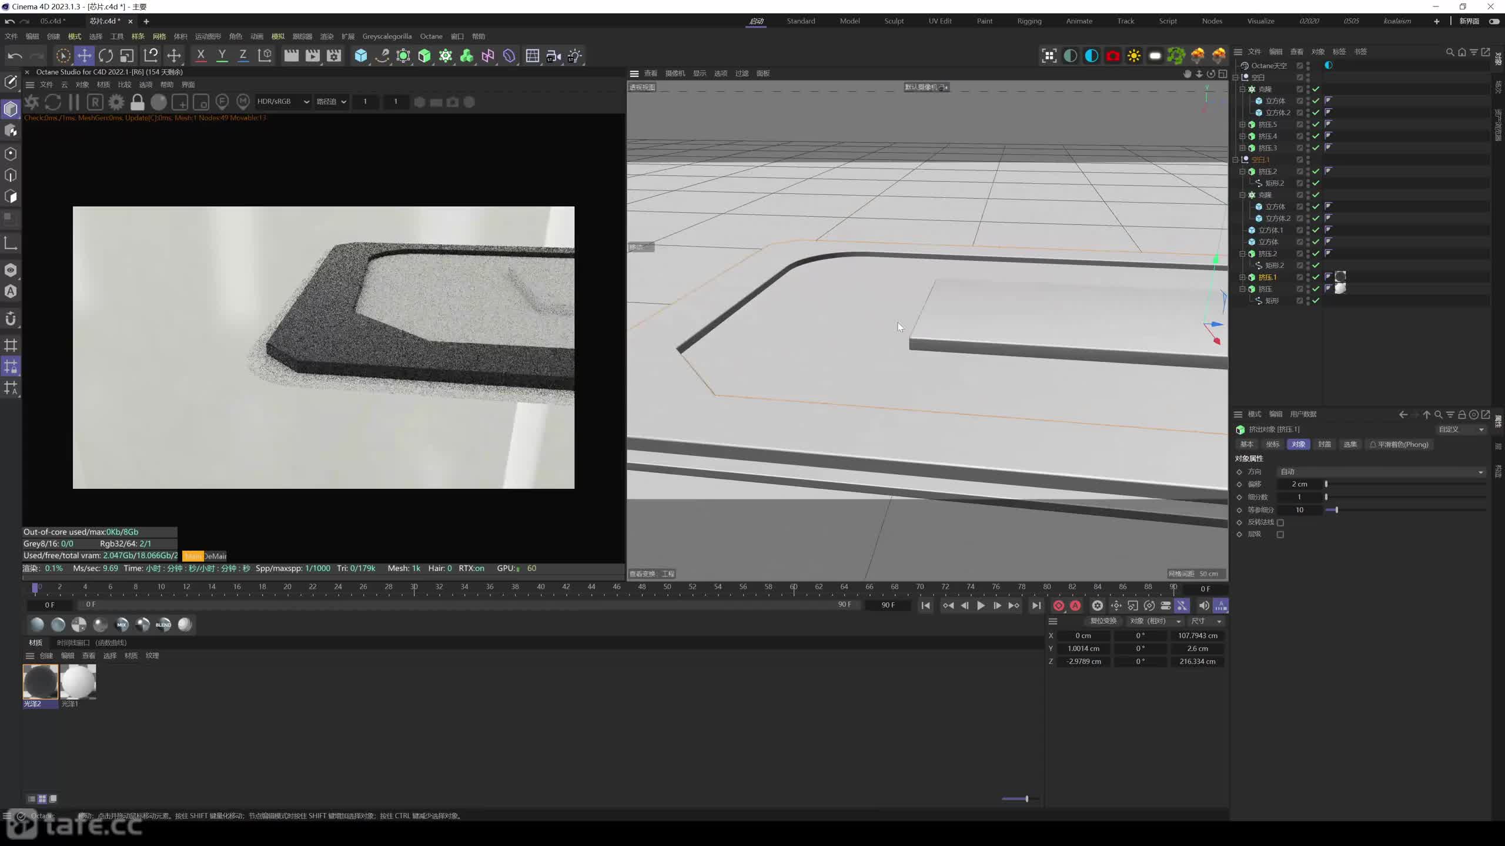
Task: Switch to the Sculpt layout tab
Action: 894,21
